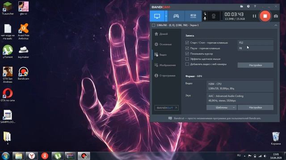The image size is (286, 160).
Task: Switch to HDMI device recording mode
Action: click(x=193, y=16)
